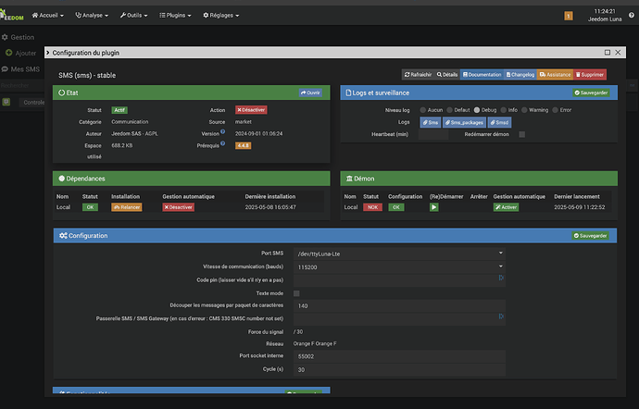Open the Port SMS dropdown
This screenshot has height=409, width=639.
[399, 254]
